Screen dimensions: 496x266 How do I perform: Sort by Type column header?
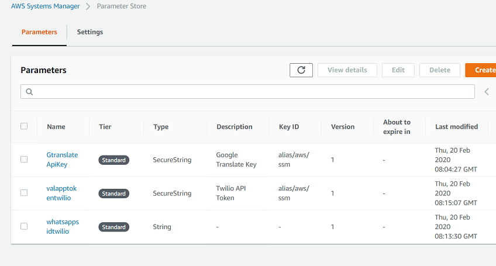click(x=161, y=126)
